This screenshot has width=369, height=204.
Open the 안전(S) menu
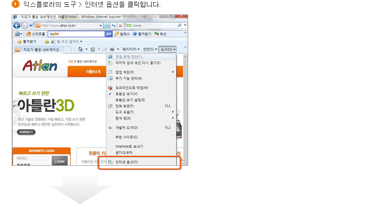point(150,49)
